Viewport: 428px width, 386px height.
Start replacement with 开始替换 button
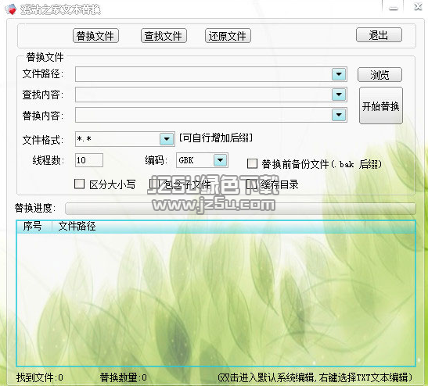coord(381,105)
